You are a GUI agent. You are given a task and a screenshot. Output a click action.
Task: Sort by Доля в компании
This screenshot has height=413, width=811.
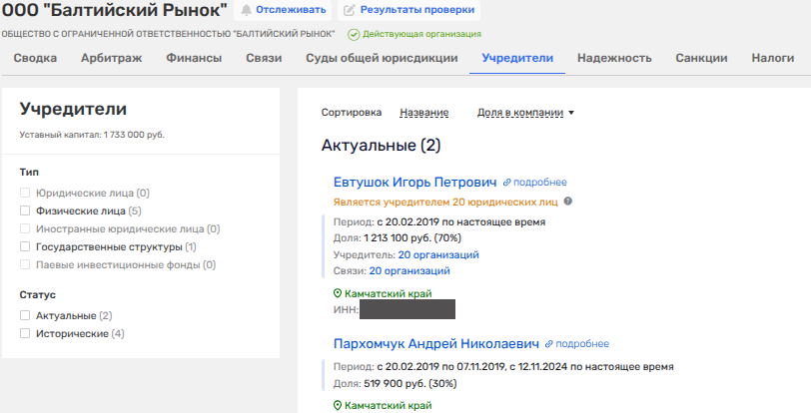(x=519, y=112)
